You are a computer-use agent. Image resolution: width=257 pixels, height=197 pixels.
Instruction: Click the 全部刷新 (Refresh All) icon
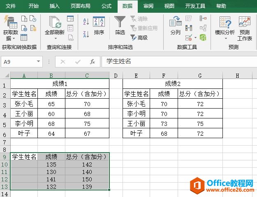pyautogui.click(x=55, y=25)
